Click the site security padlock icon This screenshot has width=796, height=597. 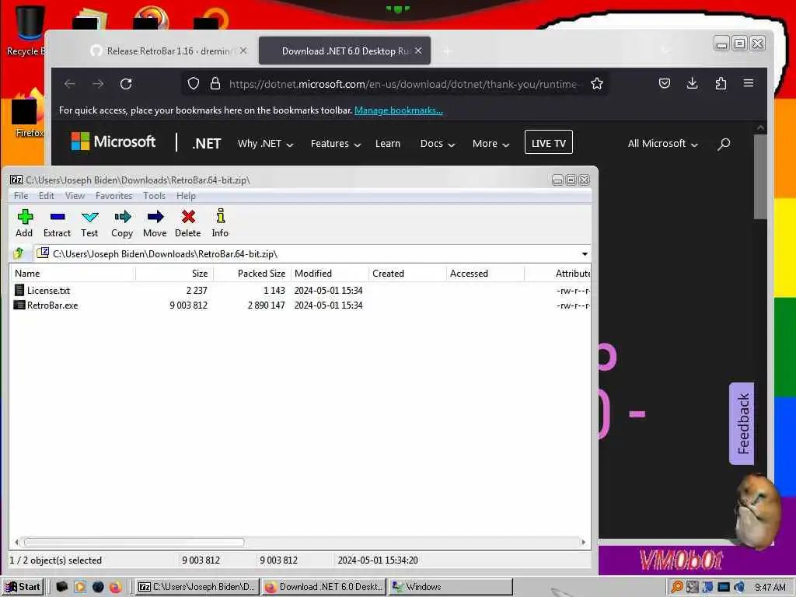coord(215,83)
